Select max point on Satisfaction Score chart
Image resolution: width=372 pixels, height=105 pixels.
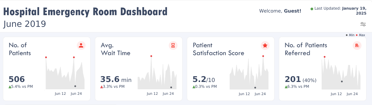(263, 56)
